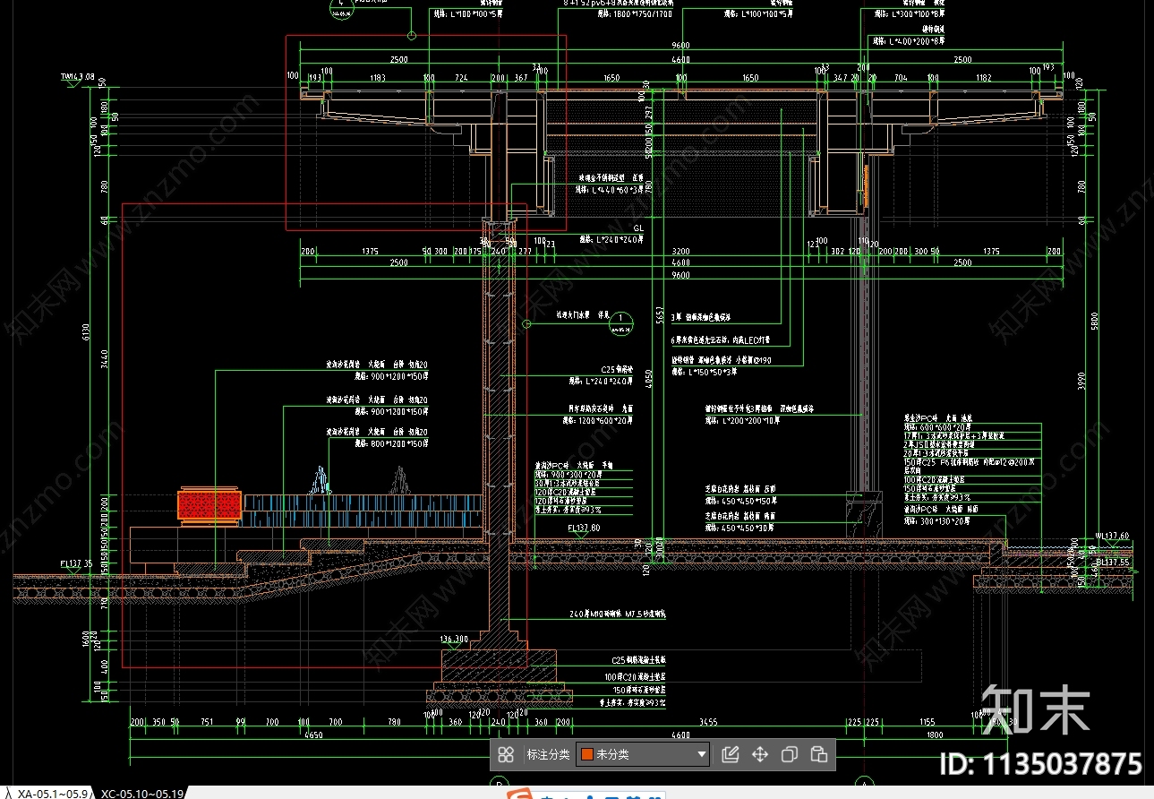Click the BL137.55 level label
The height and width of the screenshot is (799, 1154).
click(x=1112, y=562)
